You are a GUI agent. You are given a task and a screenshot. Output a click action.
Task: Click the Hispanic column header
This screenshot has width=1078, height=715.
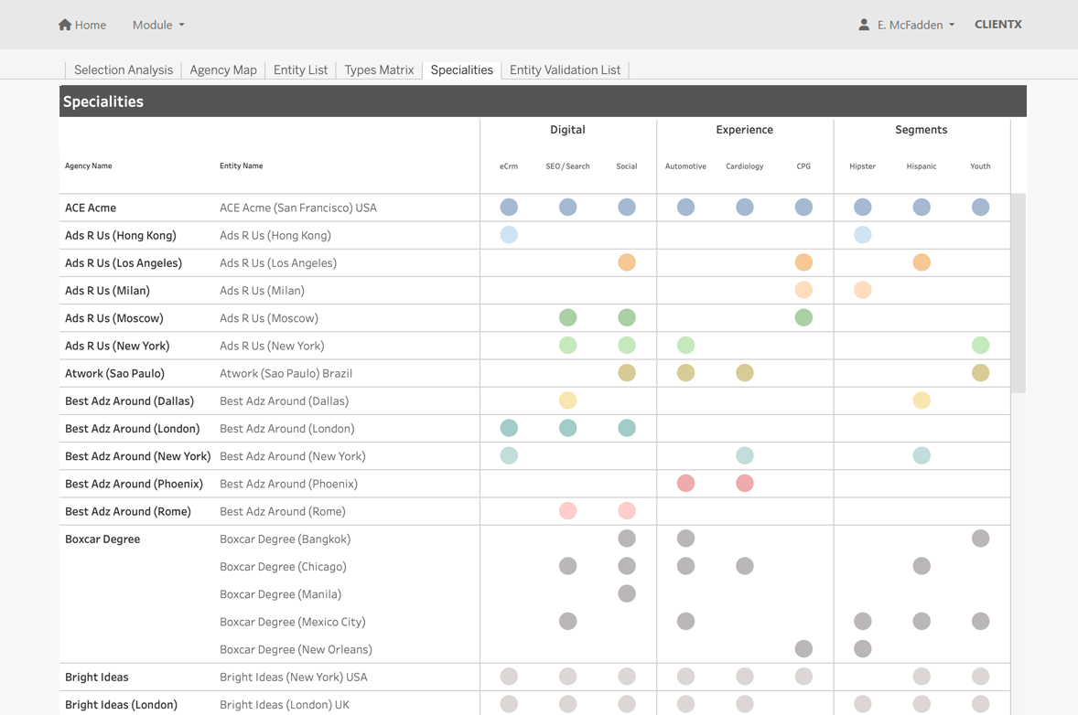(x=922, y=166)
